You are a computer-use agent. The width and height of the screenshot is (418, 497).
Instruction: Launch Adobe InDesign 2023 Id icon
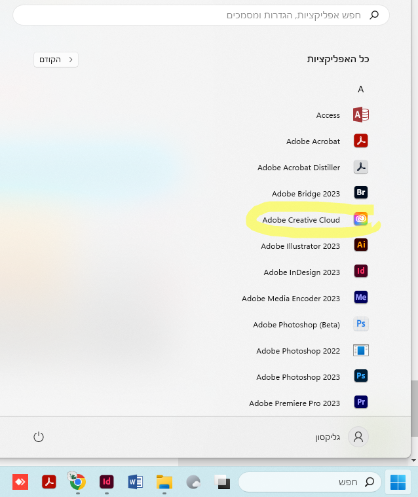coord(361,271)
